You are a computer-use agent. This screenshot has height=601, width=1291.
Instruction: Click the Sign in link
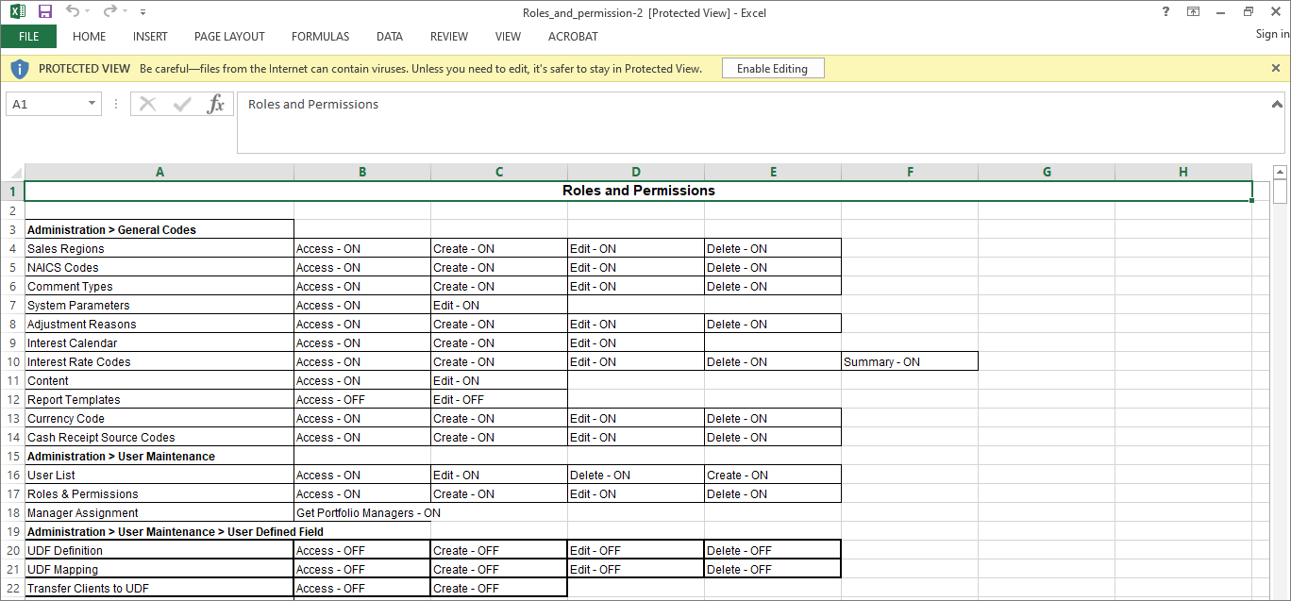1271,34
